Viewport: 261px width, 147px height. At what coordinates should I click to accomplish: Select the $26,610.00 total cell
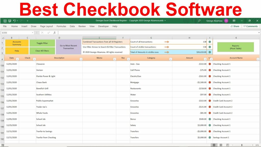click(189, 52)
